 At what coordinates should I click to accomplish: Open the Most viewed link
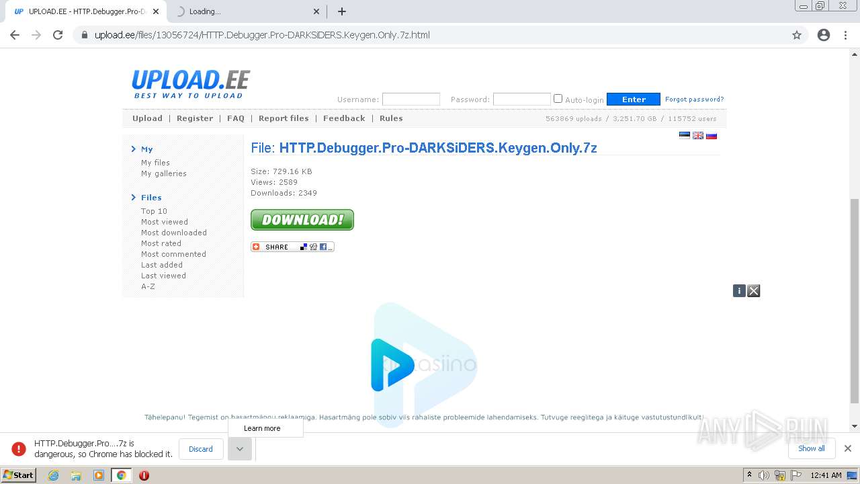coord(165,222)
